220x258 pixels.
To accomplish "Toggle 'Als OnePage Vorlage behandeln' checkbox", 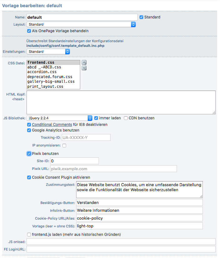I will [x=29, y=31].
